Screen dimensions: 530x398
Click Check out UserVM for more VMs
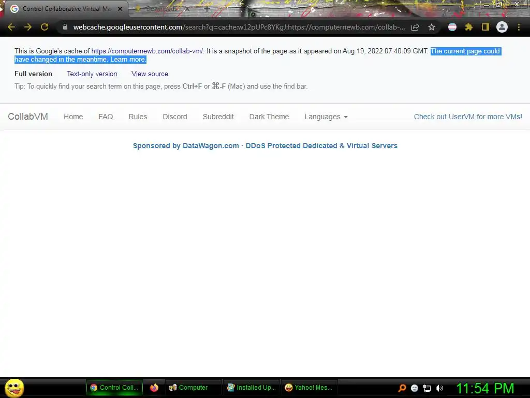pos(468,117)
